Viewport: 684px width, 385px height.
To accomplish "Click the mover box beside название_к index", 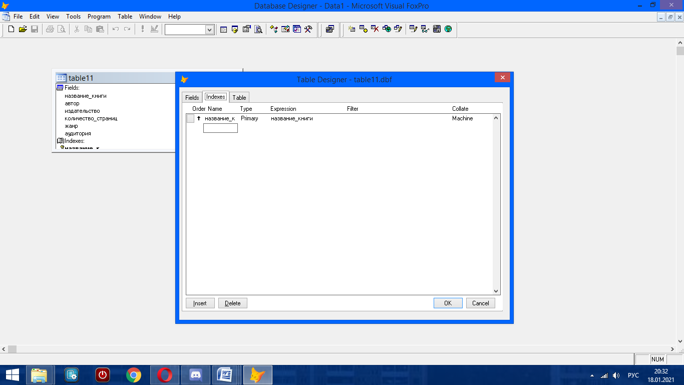I will pos(190,119).
